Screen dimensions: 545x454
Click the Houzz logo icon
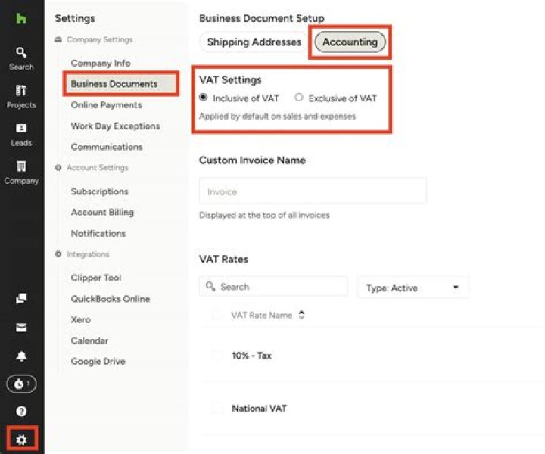click(x=21, y=19)
